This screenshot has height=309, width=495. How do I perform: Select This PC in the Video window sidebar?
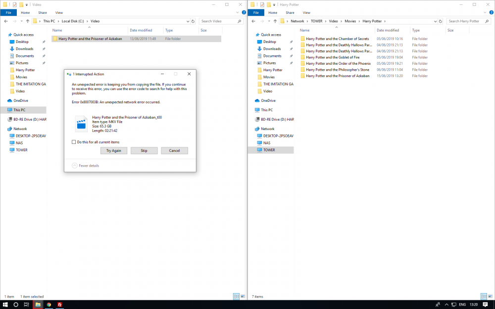point(19,110)
